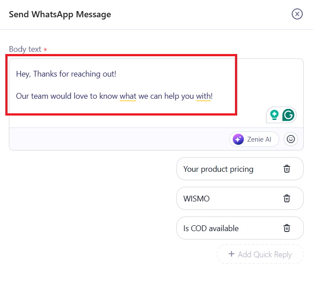
Task: Delete the 'Is COD available' quick reply
Action: pyautogui.click(x=287, y=228)
